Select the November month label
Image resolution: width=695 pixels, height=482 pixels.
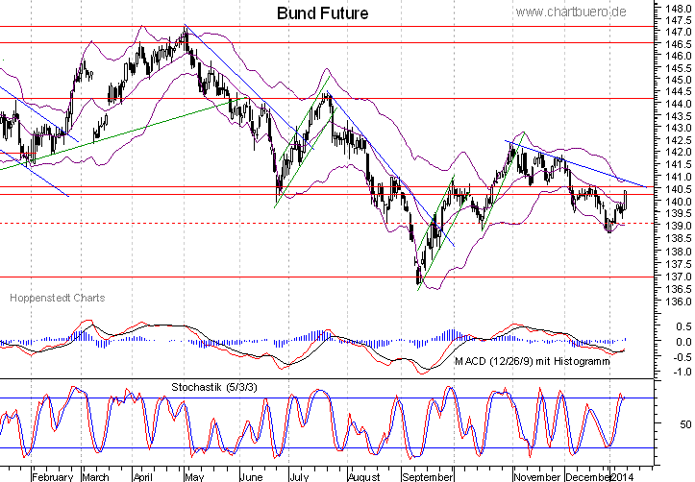pos(537,476)
